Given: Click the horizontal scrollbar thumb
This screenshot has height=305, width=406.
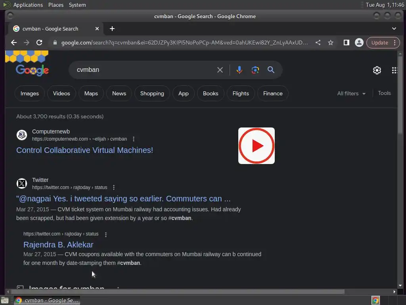Looking at the screenshot, I should click(x=177, y=291).
